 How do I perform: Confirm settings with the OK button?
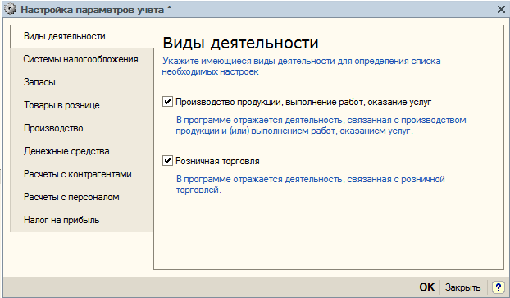426,287
